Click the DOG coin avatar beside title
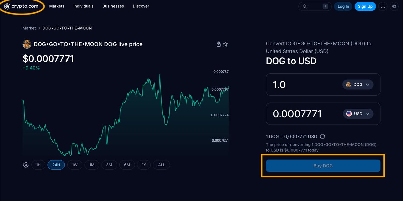Image resolution: width=403 pixels, height=201 pixels. point(27,44)
